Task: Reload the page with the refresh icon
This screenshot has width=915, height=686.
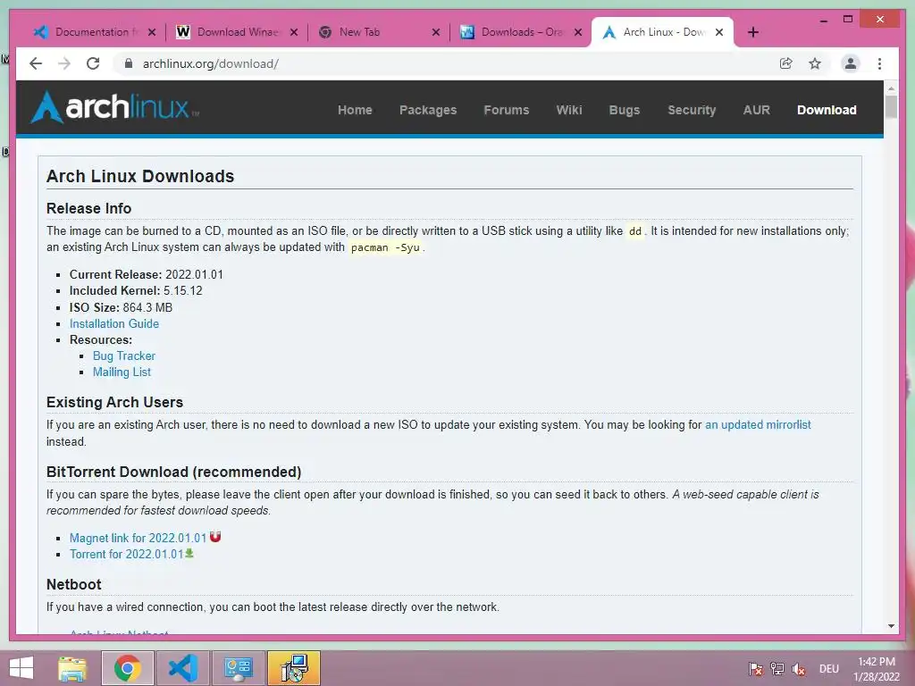Action: [93, 63]
